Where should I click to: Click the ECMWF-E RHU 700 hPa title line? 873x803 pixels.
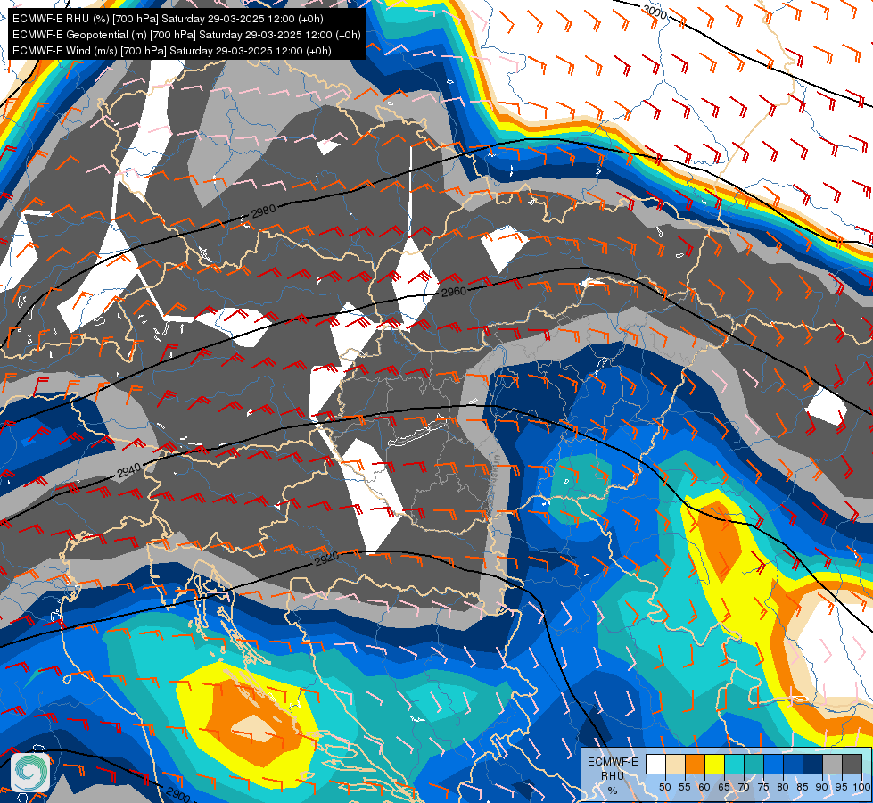[x=168, y=19]
